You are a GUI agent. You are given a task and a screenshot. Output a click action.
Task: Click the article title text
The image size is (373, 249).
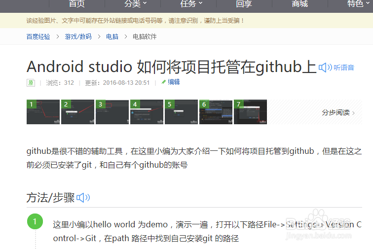click(171, 67)
